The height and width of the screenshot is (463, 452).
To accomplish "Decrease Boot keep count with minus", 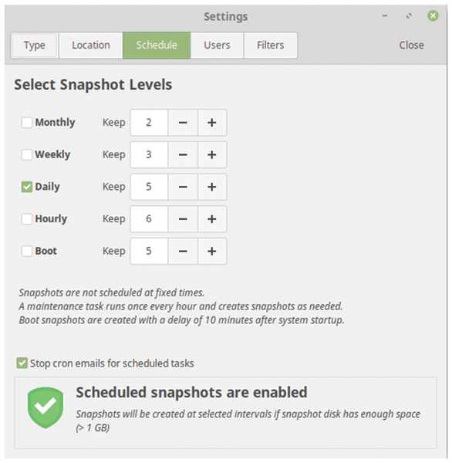I will (183, 252).
